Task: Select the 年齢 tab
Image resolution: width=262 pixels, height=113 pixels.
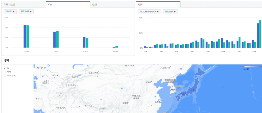Action: pyautogui.click(x=50, y=5)
